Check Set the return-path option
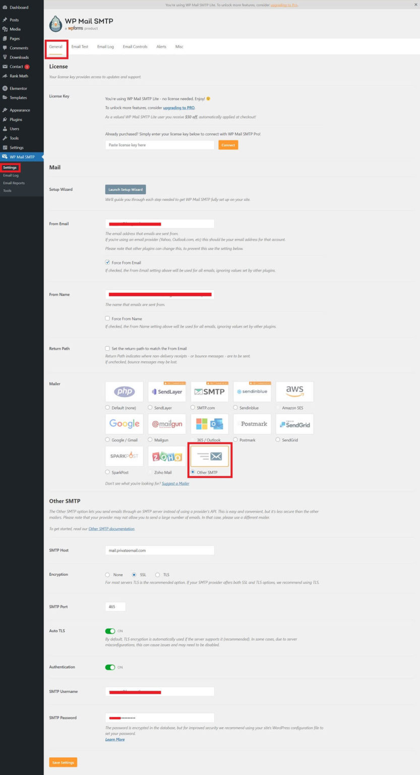 click(107, 348)
